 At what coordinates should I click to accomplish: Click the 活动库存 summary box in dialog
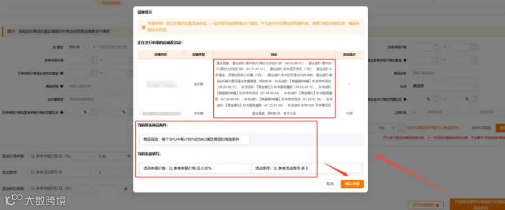(306, 168)
